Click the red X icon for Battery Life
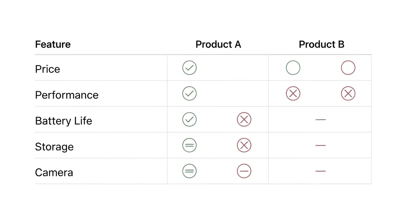This screenshot has width=411, height=224. pyautogui.click(x=244, y=119)
